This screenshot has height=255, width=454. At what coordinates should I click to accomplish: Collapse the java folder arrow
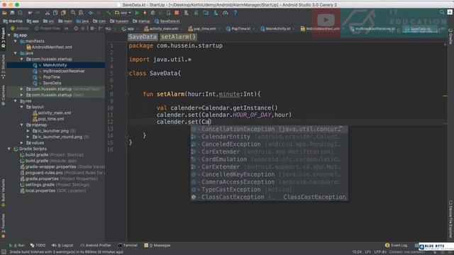point(16,53)
